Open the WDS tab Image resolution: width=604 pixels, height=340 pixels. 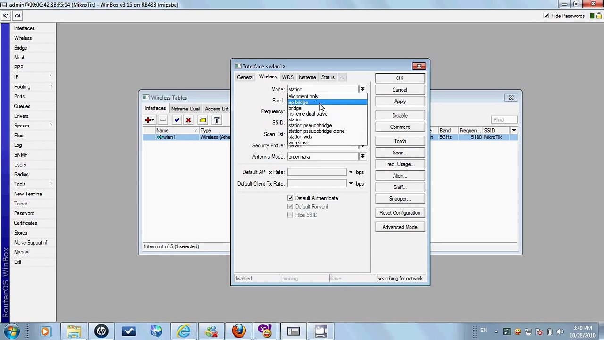pos(287,77)
